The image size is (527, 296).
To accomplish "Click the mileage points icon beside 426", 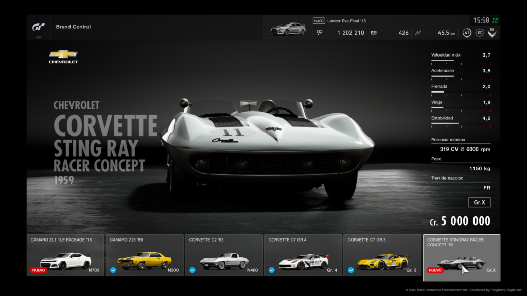I will point(374,33).
